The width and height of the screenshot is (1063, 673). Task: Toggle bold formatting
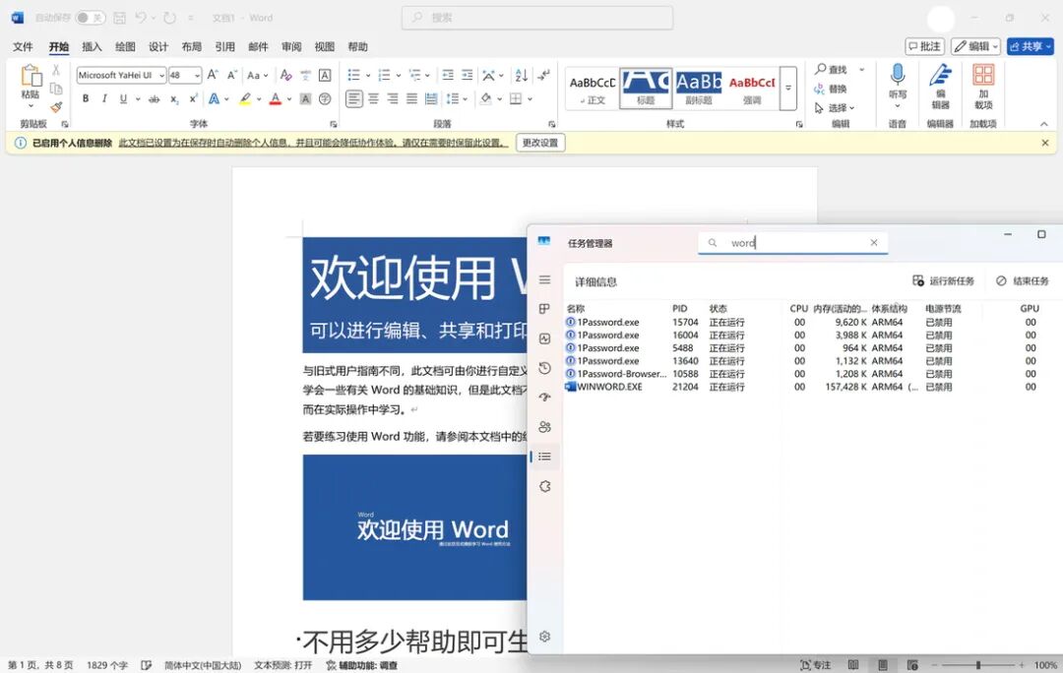coord(86,99)
